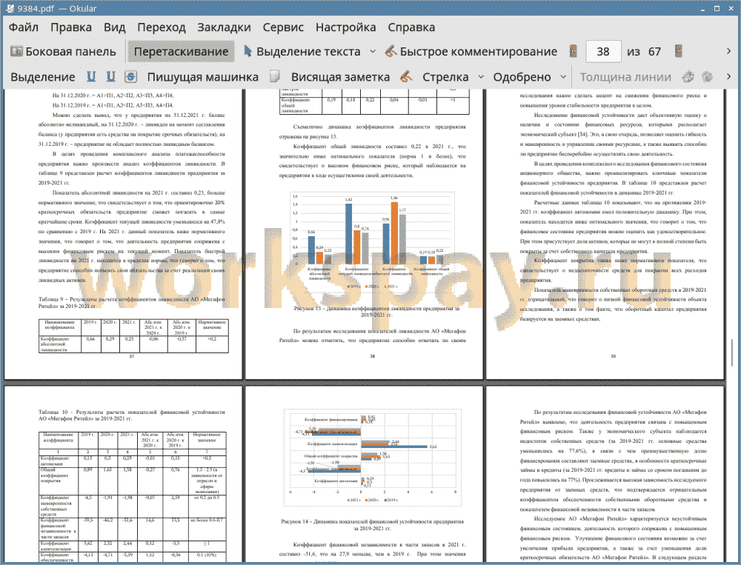Select the strikeout annotation icon

point(131,76)
